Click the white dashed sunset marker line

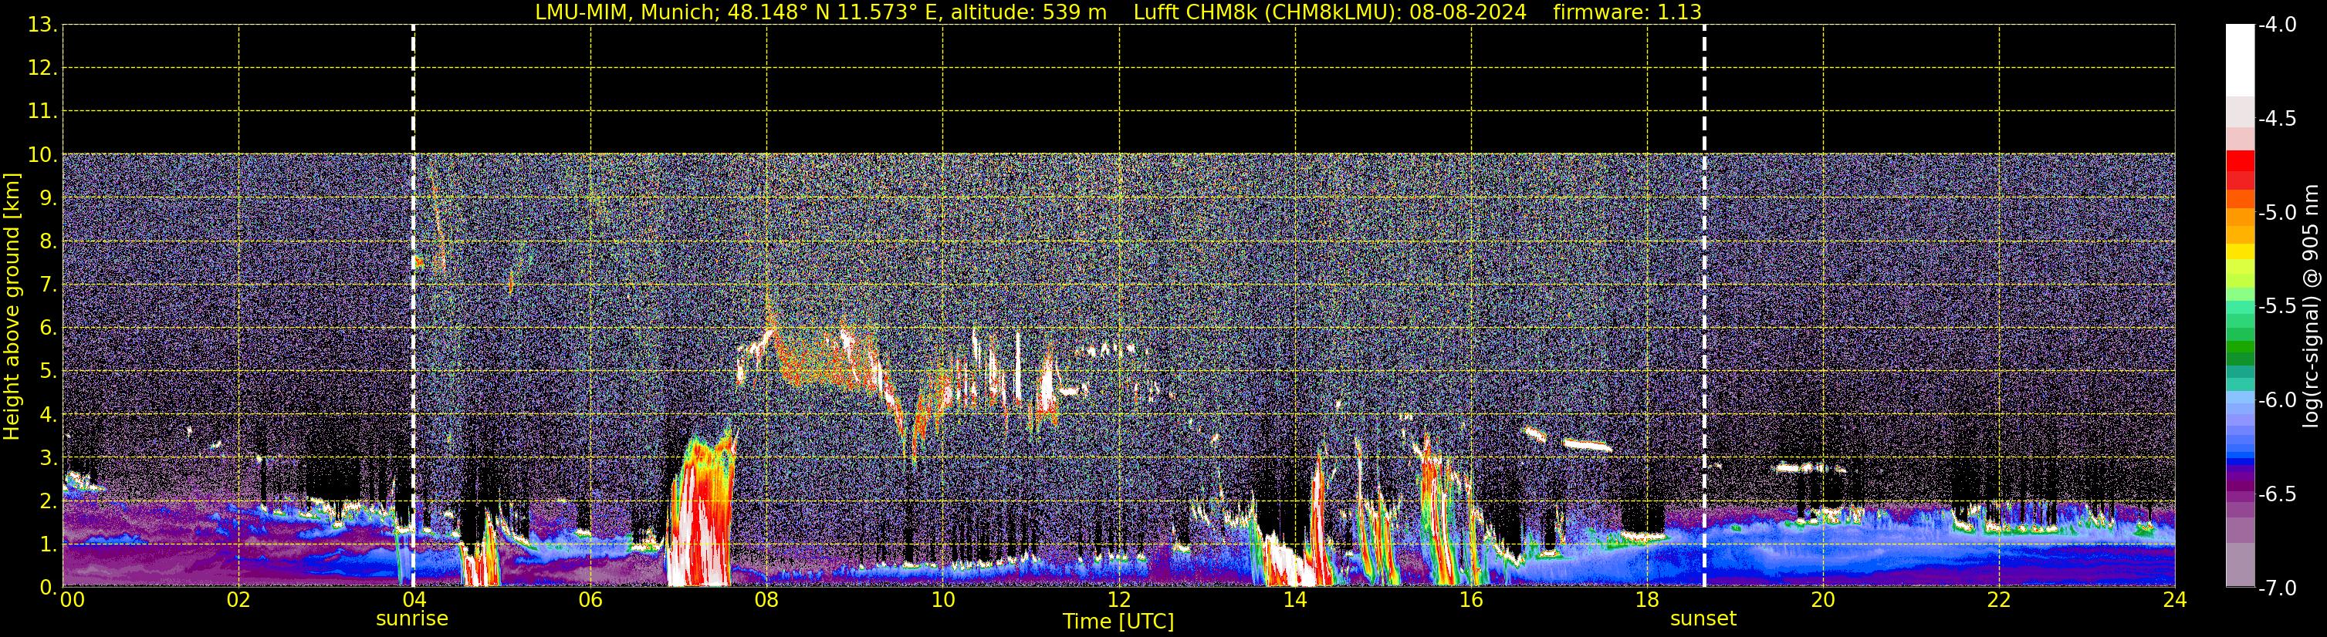click(x=1705, y=306)
